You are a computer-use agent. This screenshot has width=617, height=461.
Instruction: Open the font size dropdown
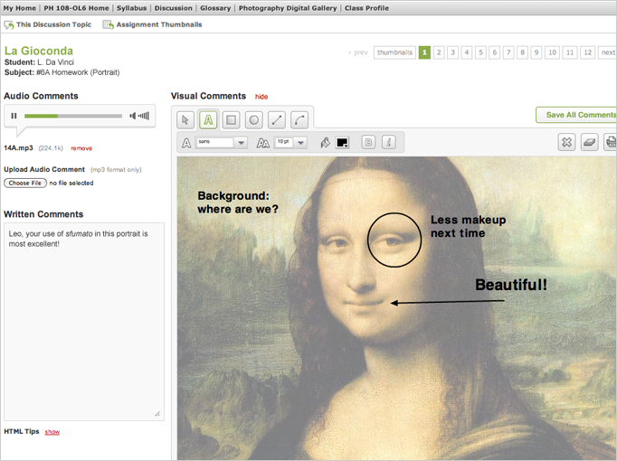pos(291,143)
